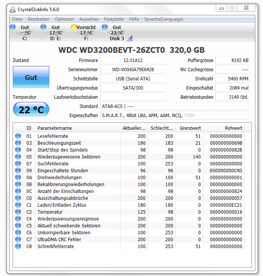Click the Standard field ATA8-ACS
The image size is (263, 276).
[x=175, y=106]
